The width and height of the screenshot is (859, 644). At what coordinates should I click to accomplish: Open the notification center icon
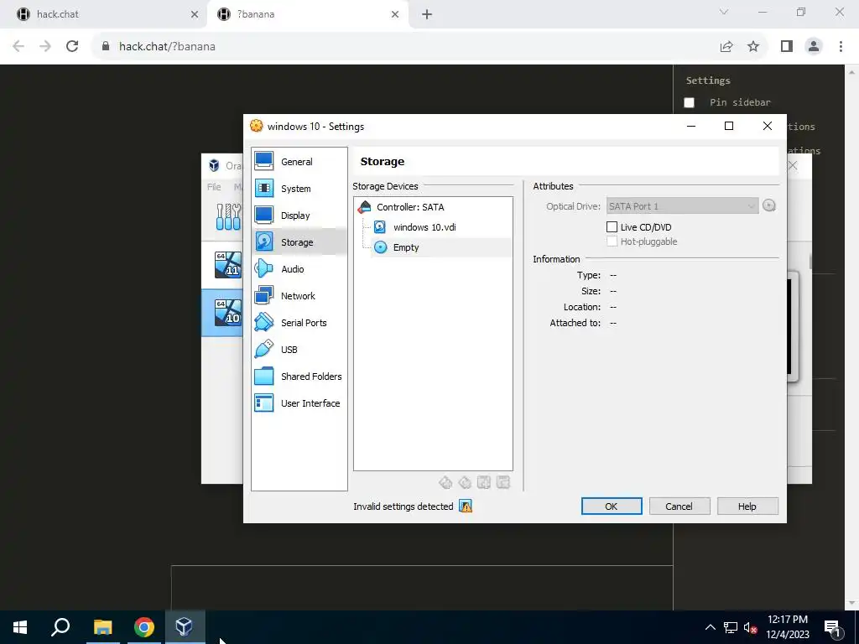pyautogui.click(x=832, y=627)
